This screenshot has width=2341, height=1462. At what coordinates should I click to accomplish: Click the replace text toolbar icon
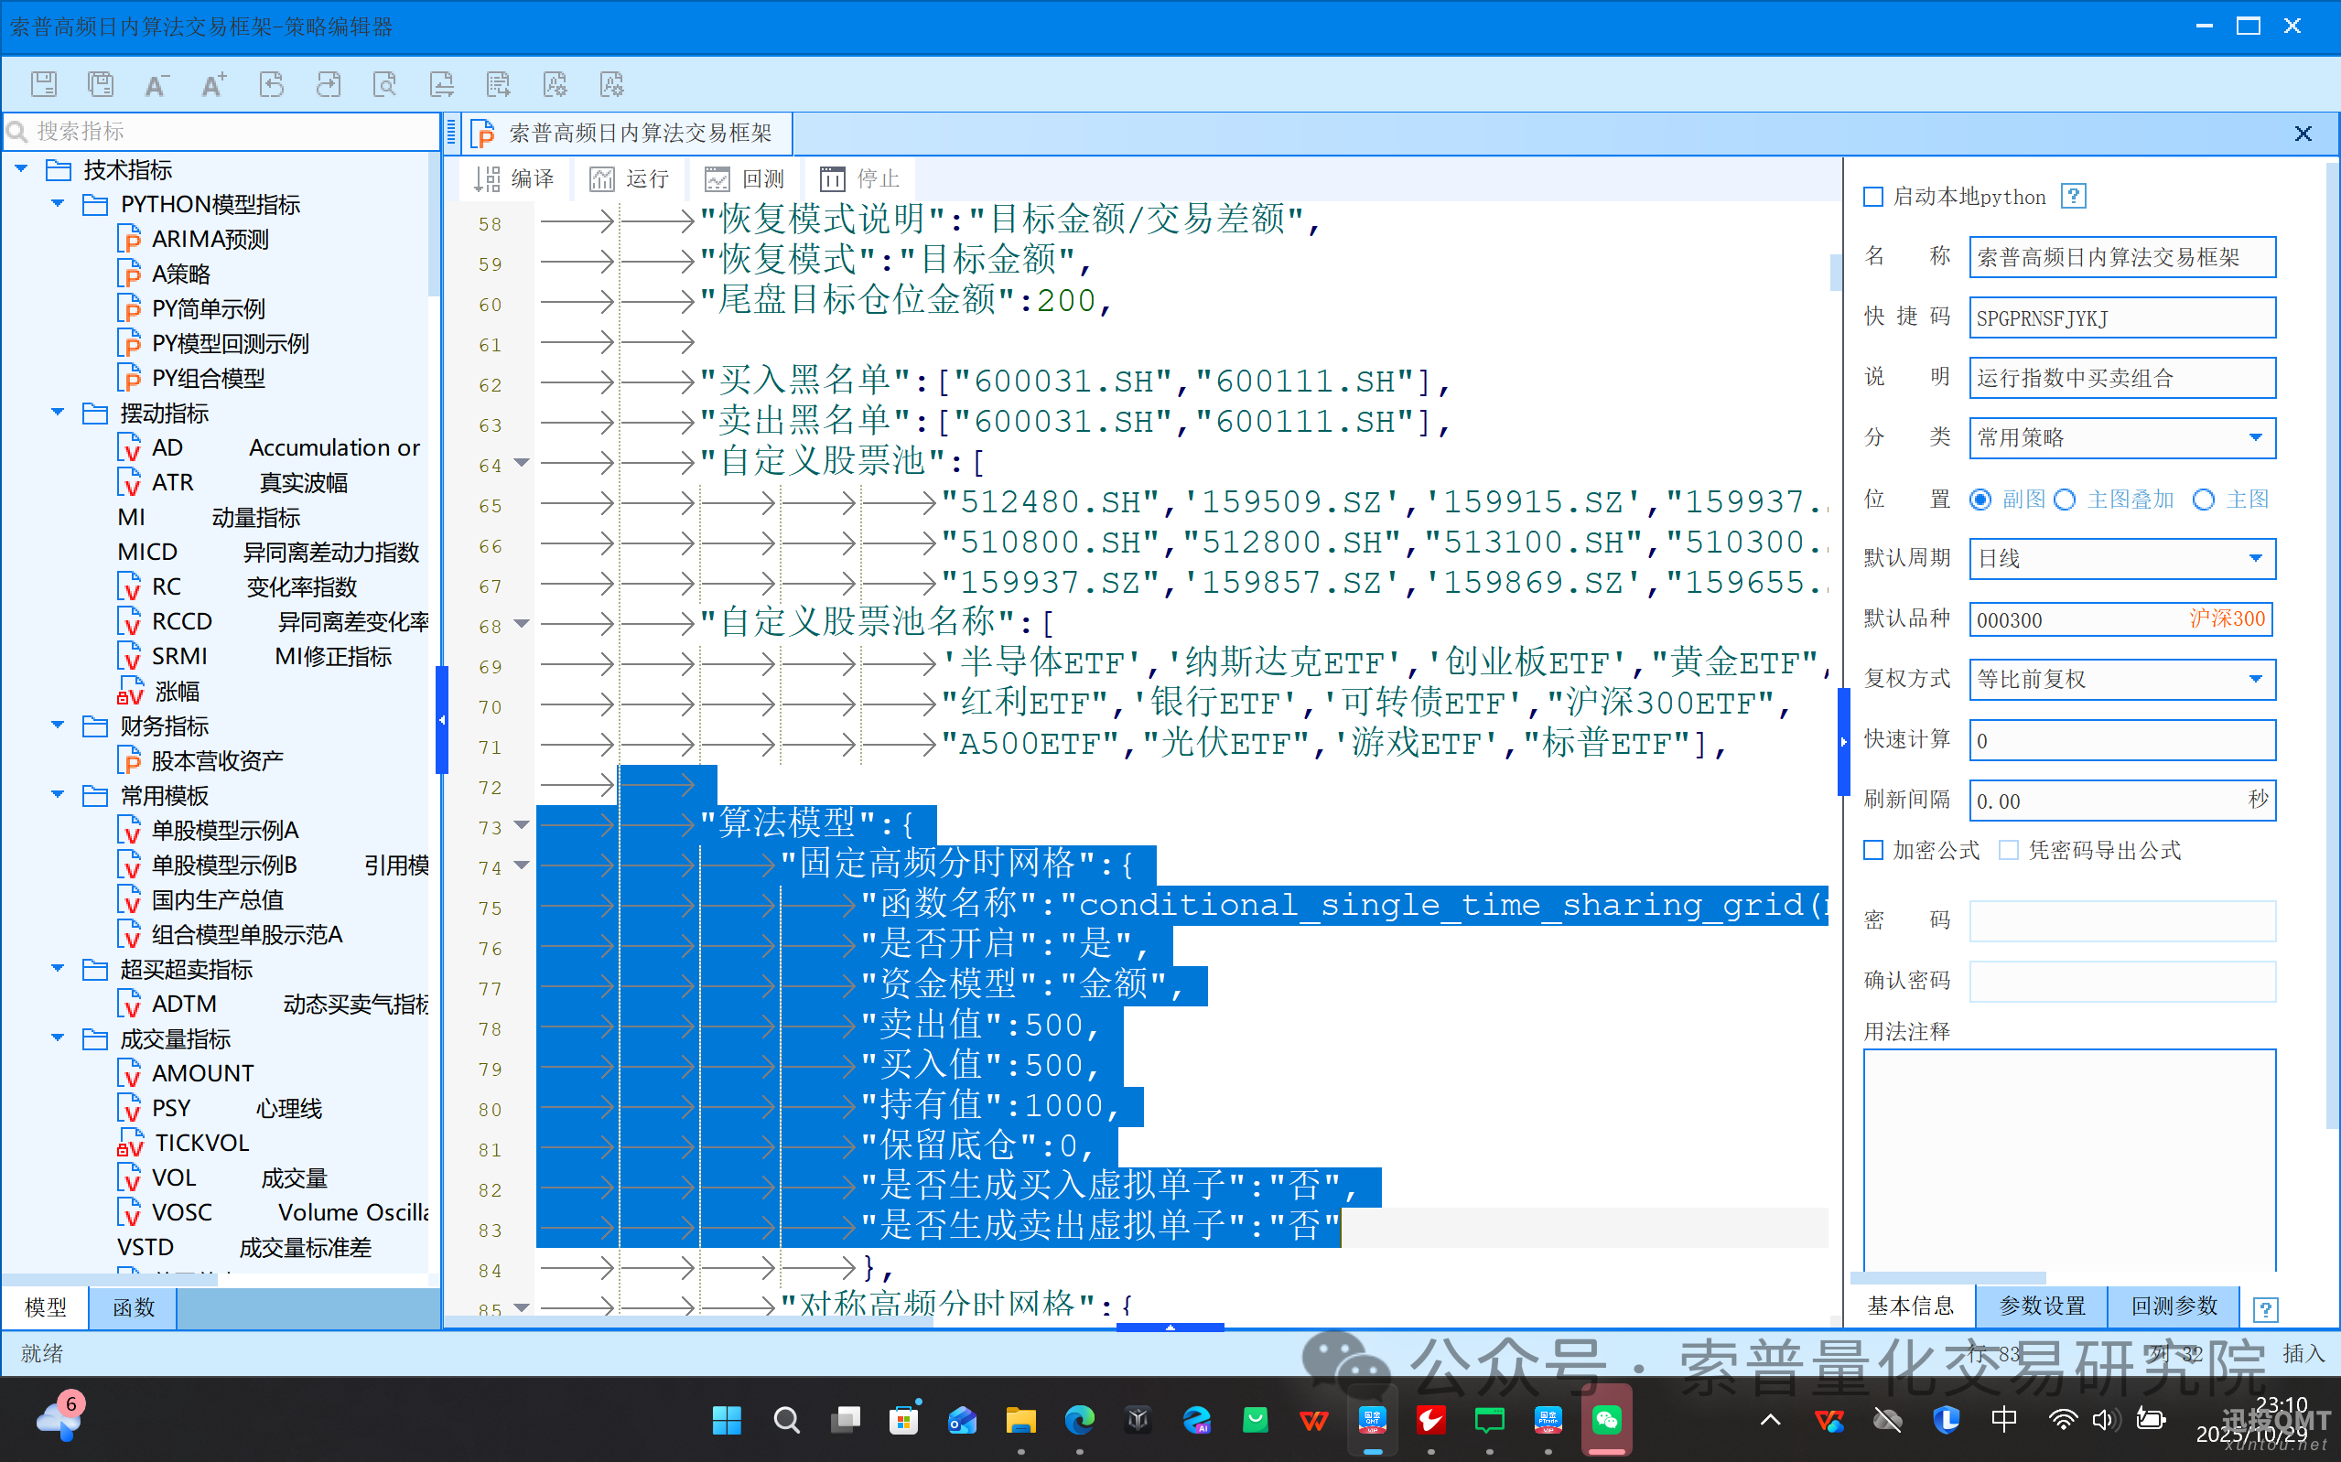tap(442, 84)
